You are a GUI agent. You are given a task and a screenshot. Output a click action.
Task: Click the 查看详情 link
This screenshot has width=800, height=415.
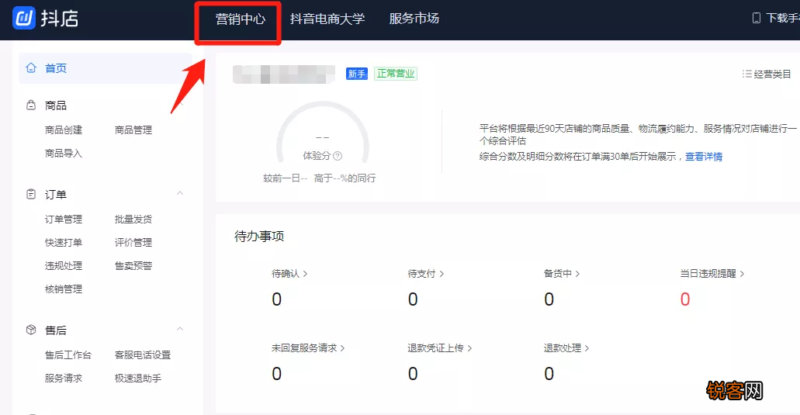pos(704,157)
